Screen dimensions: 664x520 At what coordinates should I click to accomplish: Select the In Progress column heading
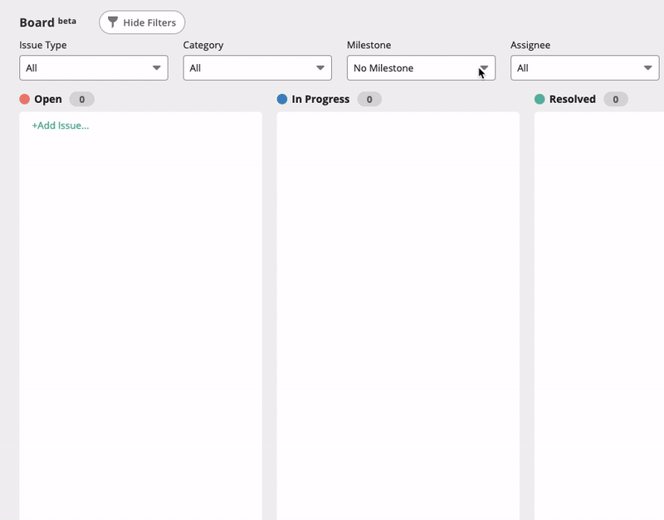[320, 99]
